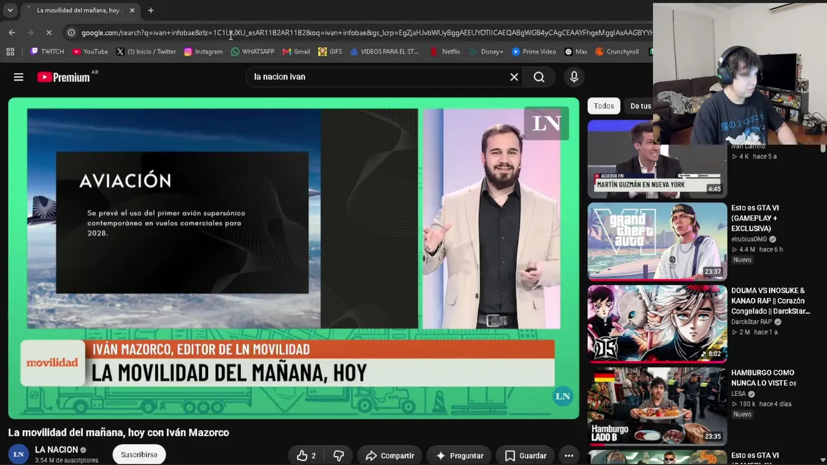The width and height of the screenshot is (827, 465).
Task: Click the magnifying glass search button
Action: click(x=539, y=77)
